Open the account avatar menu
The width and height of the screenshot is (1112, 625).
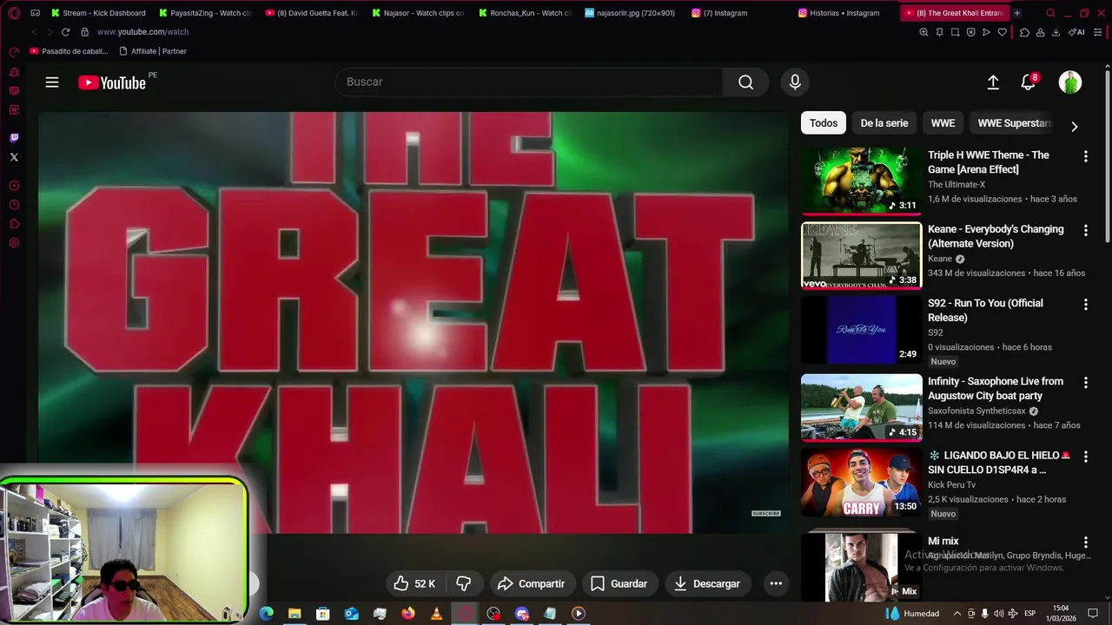coord(1070,82)
